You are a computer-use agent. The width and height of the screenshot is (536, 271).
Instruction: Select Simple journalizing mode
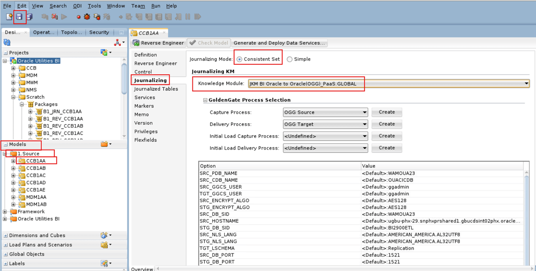point(289,59)
